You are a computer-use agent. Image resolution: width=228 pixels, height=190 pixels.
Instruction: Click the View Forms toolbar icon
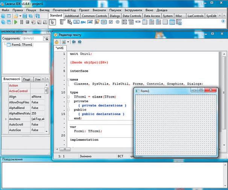pos(9,22)
